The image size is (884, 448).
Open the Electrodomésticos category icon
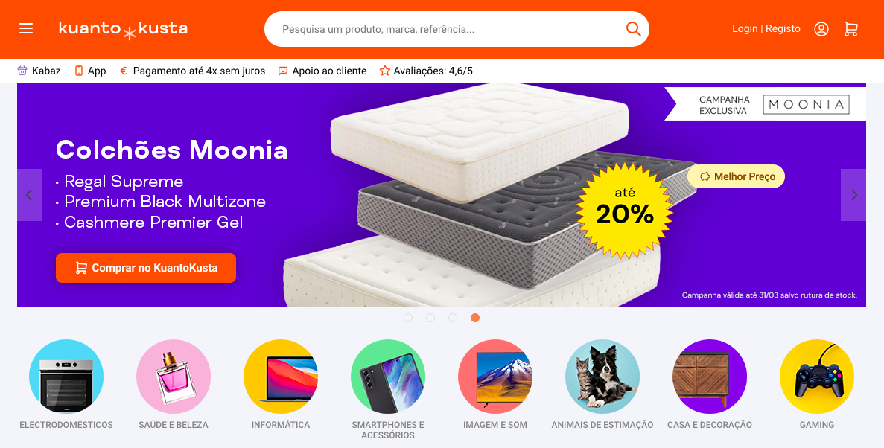[x=66, y=377]
